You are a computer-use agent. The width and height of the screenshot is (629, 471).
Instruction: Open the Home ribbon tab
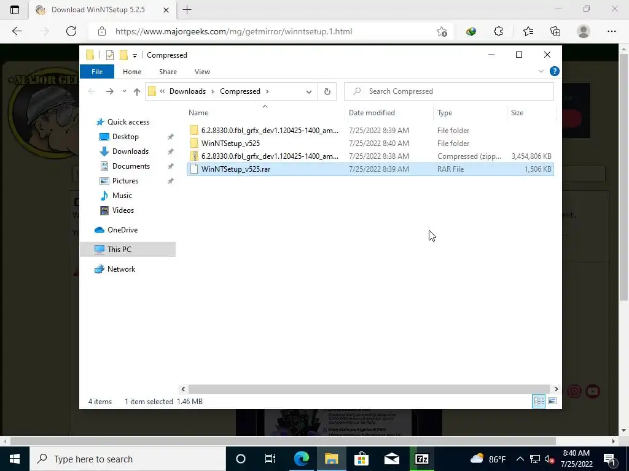(x=132, y=72)
